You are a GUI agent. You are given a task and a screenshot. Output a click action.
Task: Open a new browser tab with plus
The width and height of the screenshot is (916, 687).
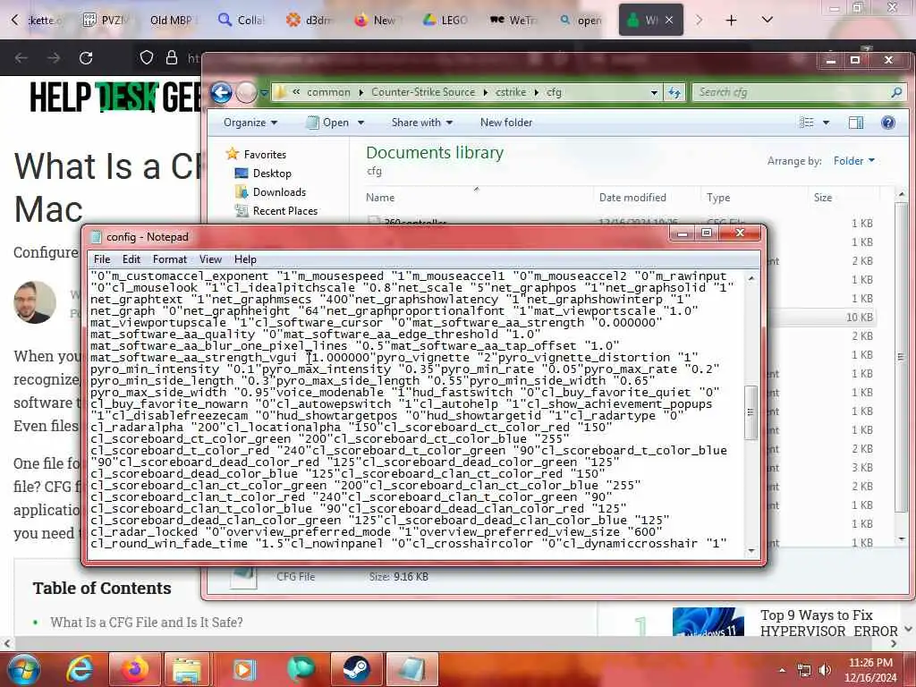(x=731, y=21)
